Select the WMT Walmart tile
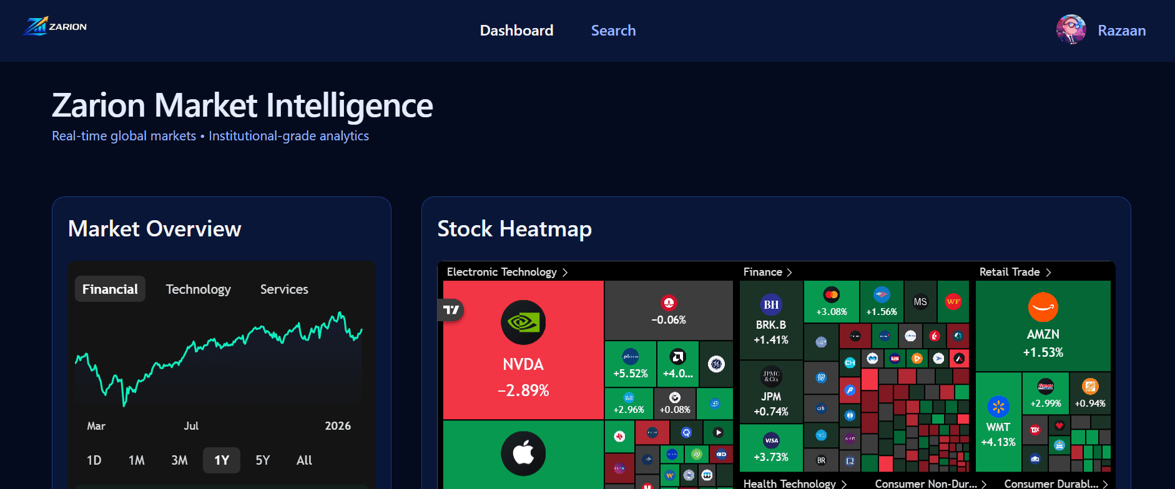The image size is (1175, 489). pyautogui.click(x=998, y=422)
